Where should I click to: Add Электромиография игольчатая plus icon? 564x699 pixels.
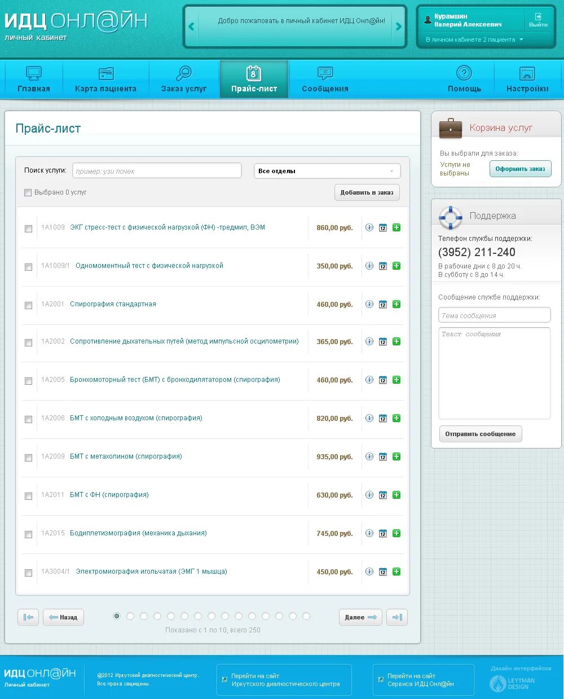point(396,571)
